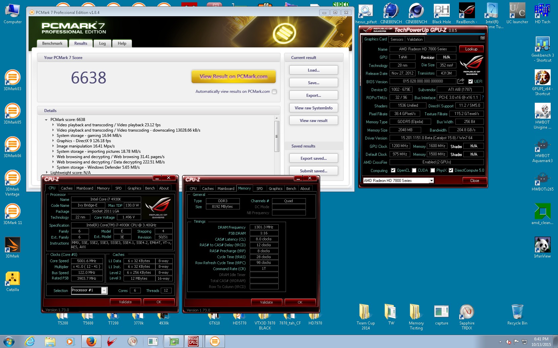Image resolution: width=558 pixels, height=348 pixels.
Task: Open the HWBOT Unigine shortcut
Action: tap(542, 116)
